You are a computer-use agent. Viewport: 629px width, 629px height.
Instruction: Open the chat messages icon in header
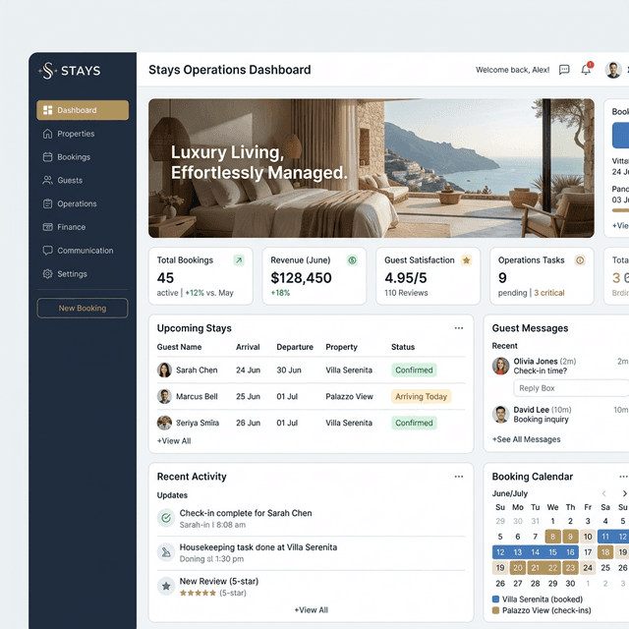tap(564, 70)
